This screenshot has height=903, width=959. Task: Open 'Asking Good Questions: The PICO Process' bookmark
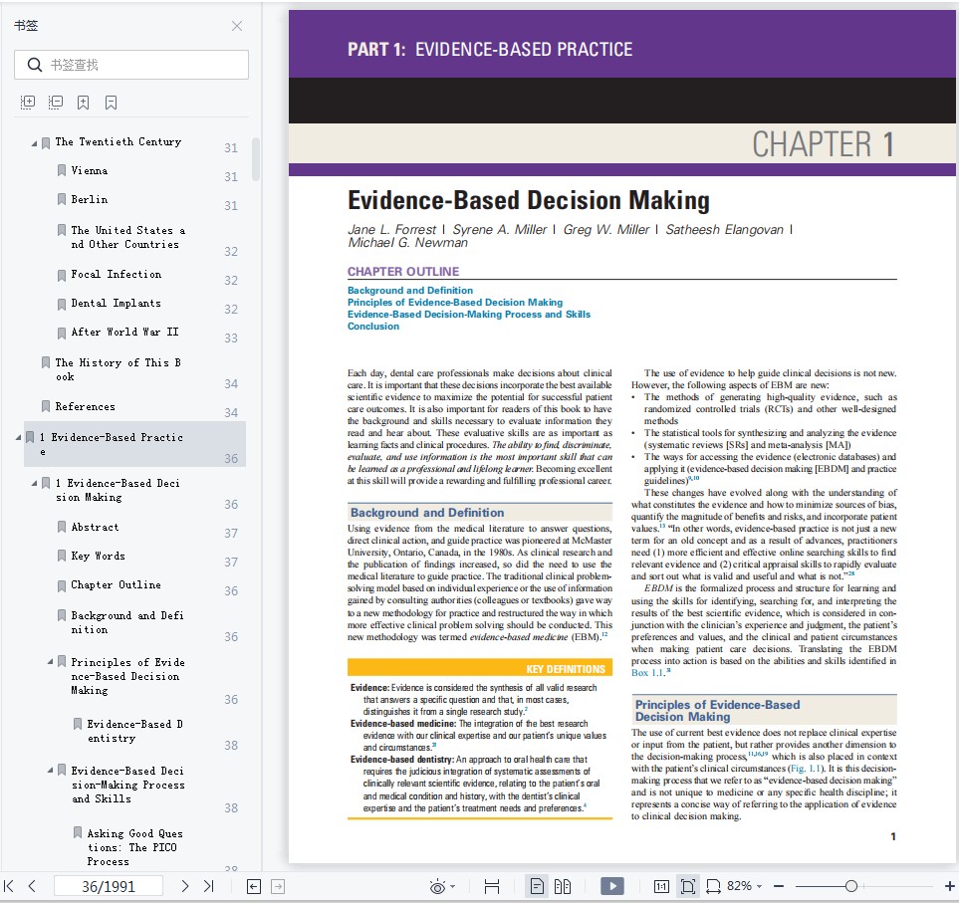coord(134,847)
